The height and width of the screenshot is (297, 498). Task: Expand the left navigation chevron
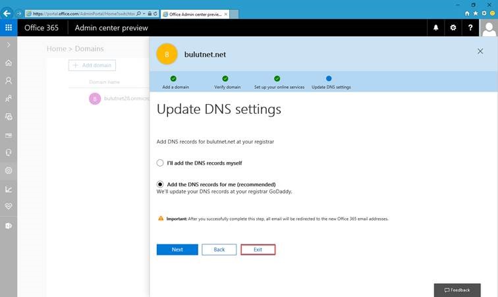pyautogui.click(x=9, y=45)
